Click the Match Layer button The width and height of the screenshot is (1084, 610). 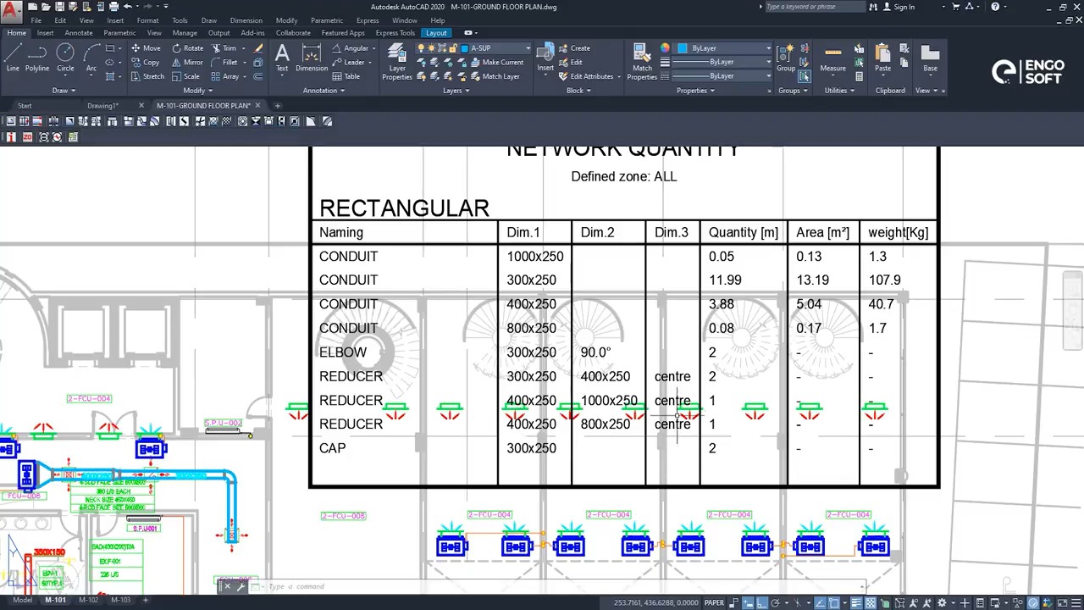(495, 76)
